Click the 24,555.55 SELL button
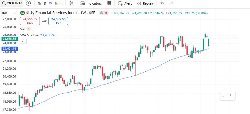Screen dimensions: 250x114 pos(30,21)
